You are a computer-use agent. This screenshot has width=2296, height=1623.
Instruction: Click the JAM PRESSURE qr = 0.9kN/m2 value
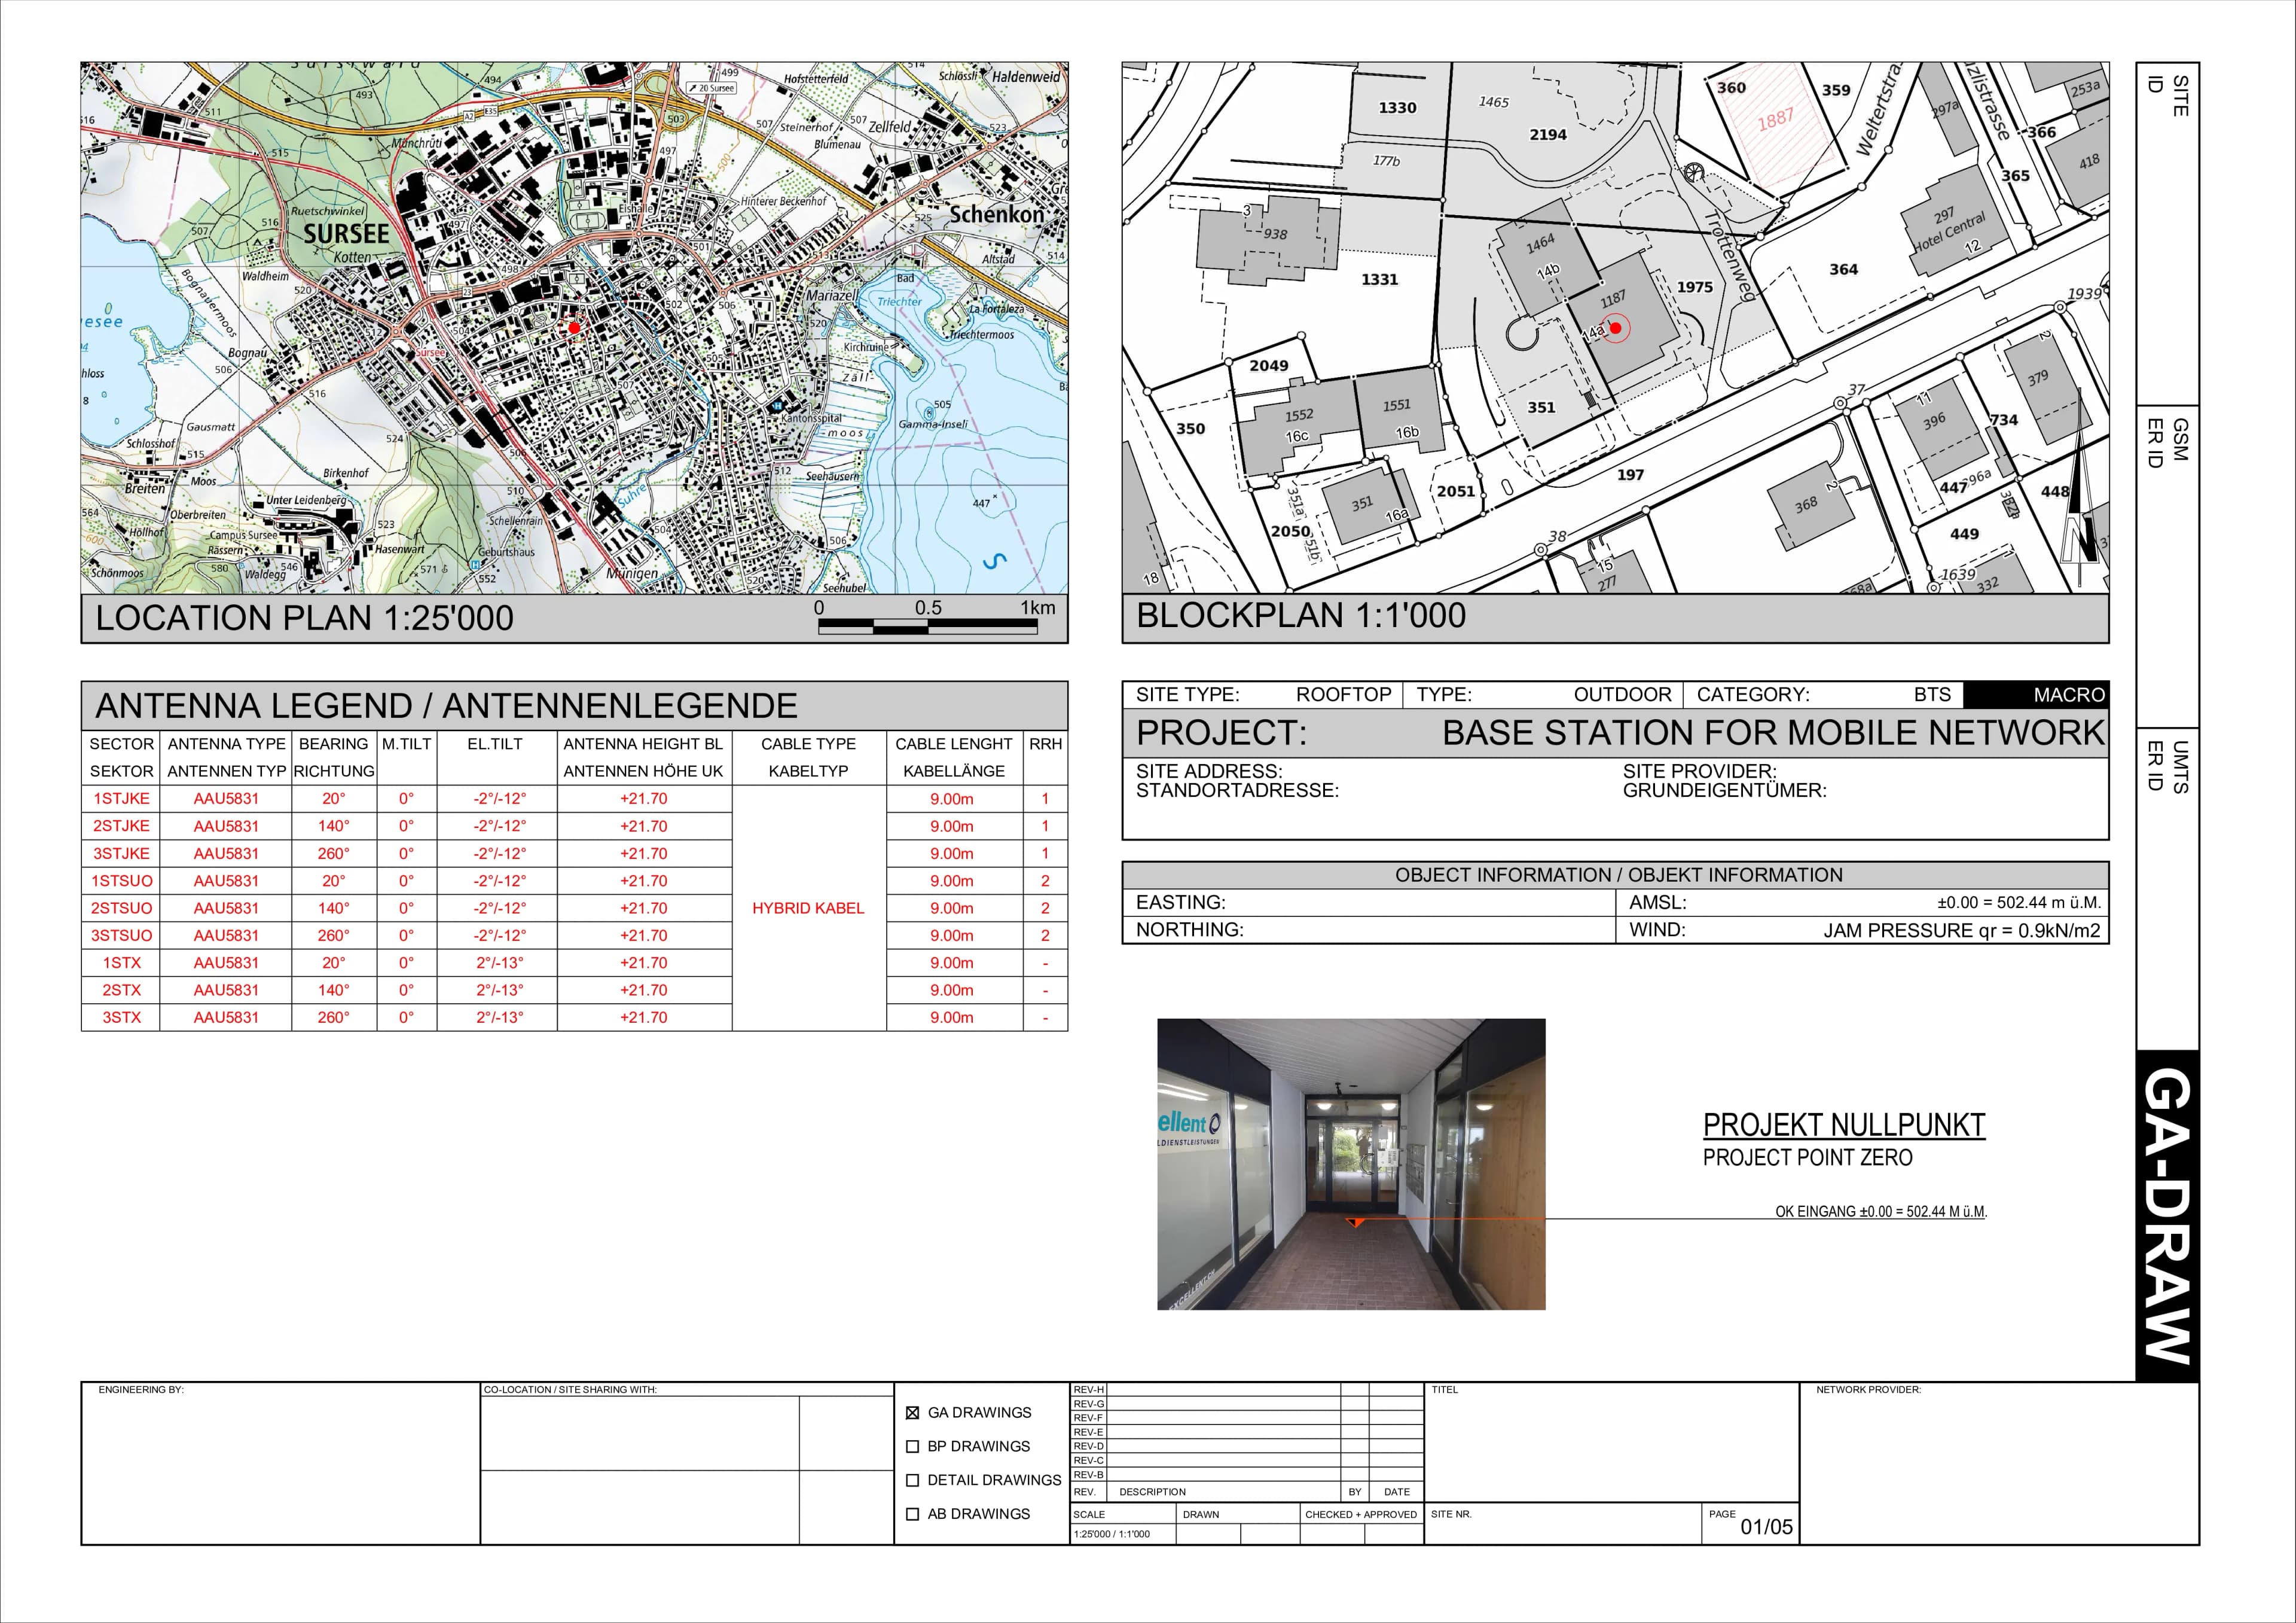tap(1962, 930)
